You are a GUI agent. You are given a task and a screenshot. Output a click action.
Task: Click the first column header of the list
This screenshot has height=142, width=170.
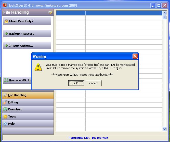pyautogui.click(x=71, y=13)
